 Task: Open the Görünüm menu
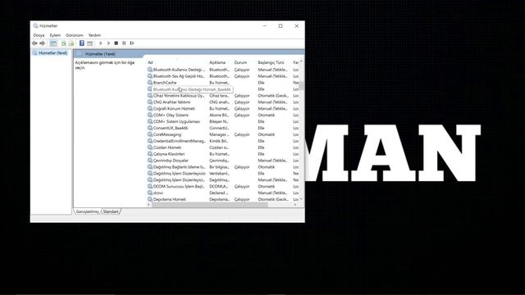pyautogui.click(x=75, y=35)
